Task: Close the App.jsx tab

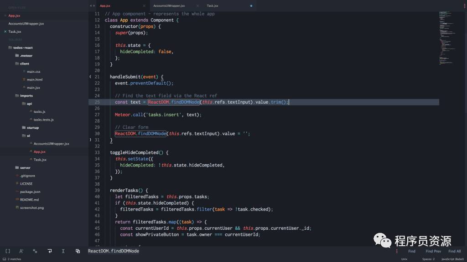Action: (144, 5)
